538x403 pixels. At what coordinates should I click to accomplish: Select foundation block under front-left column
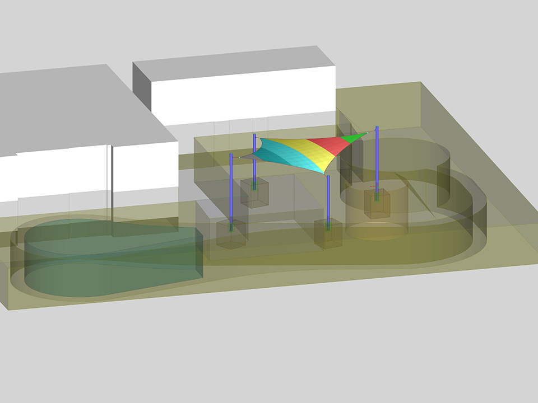point(231,233)
